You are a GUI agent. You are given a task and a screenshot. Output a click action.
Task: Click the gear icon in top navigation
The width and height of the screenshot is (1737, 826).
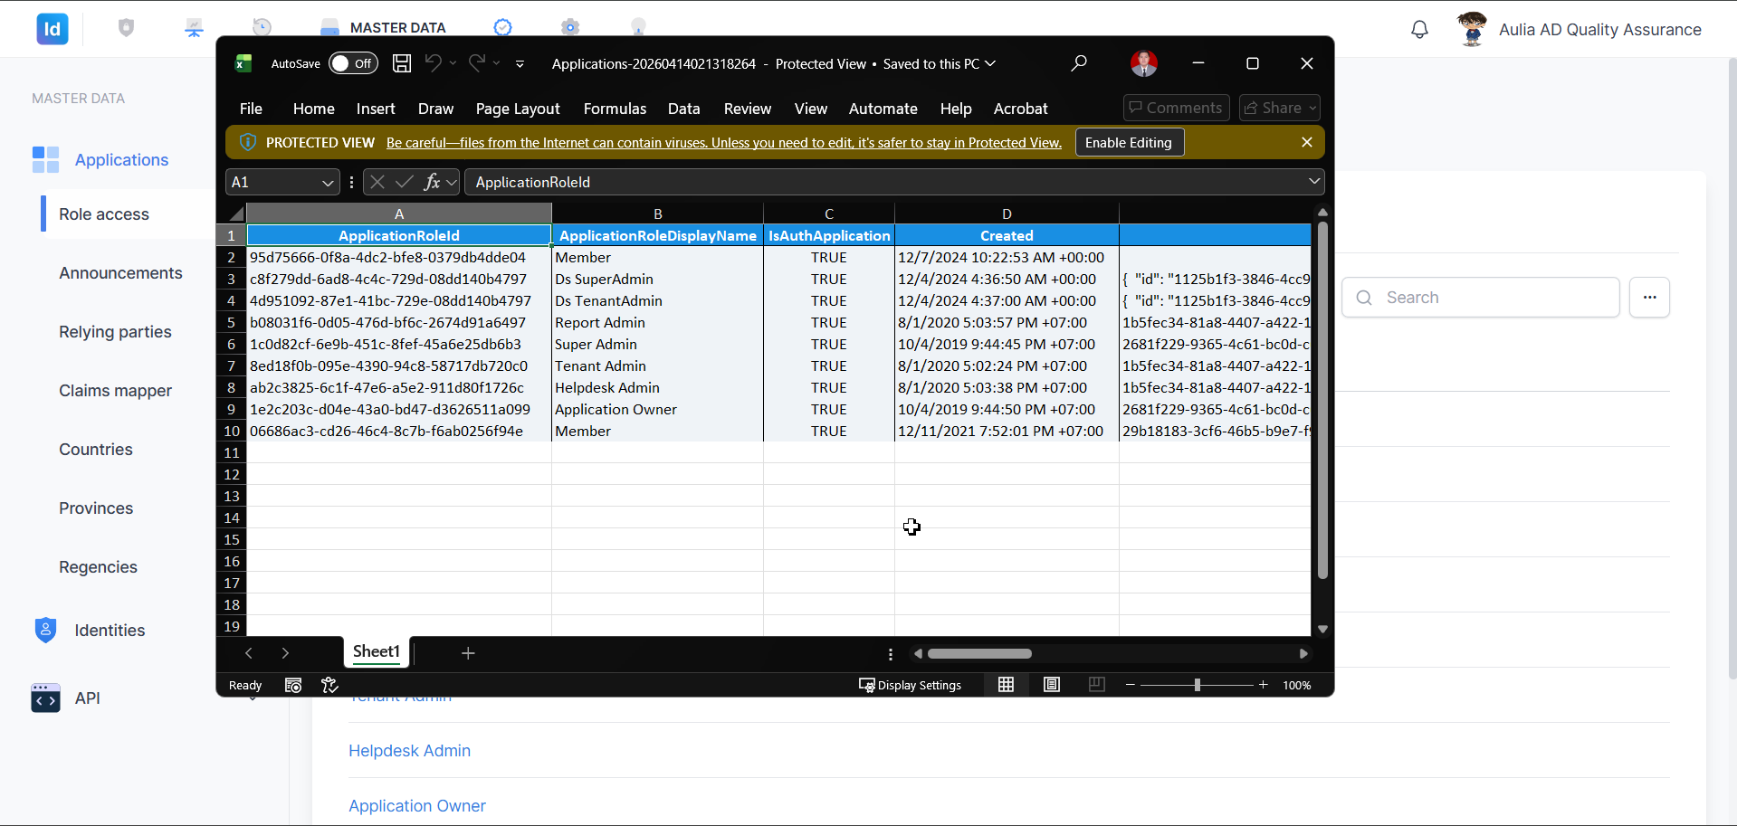click(x=569, y=27)
